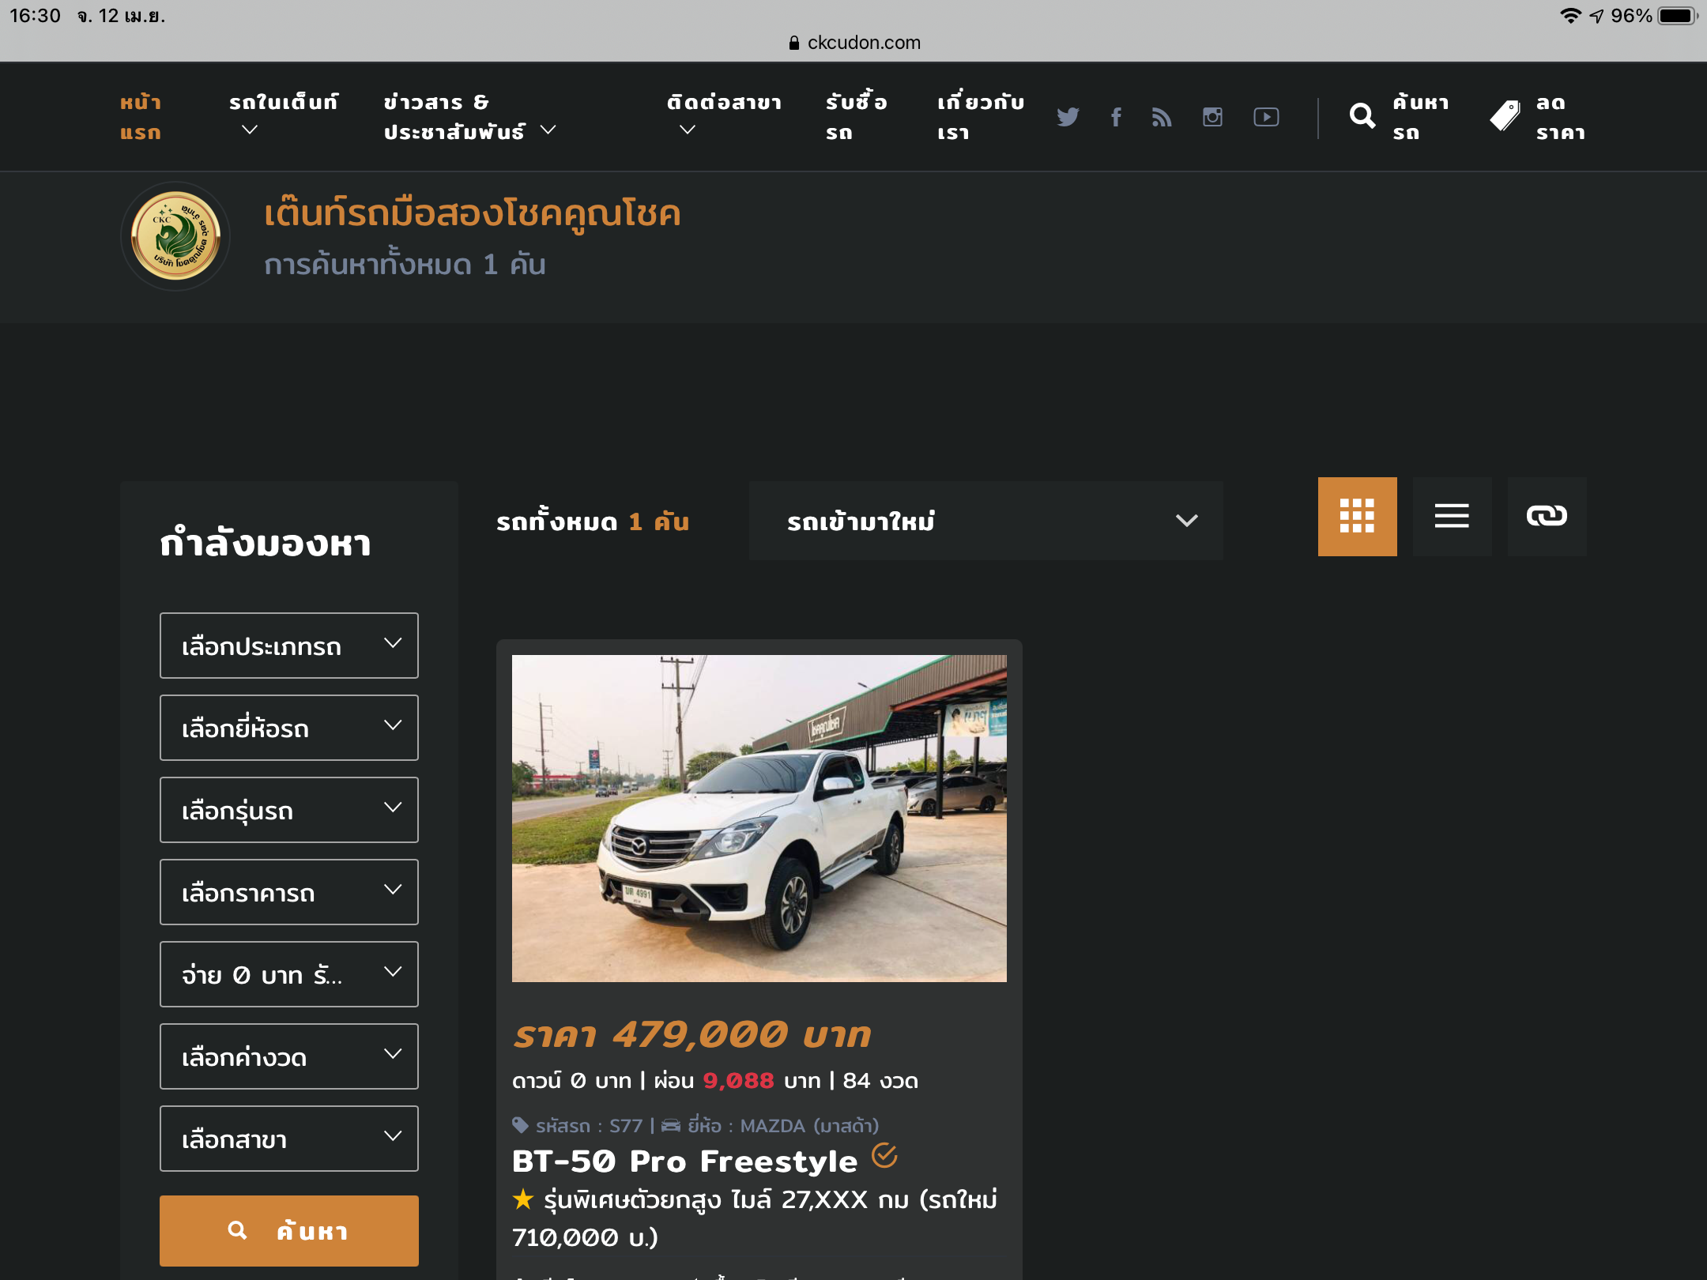The image size is (1707, 1280).
Task: Click the chain link view button
Action: [x=1547, y=517]
